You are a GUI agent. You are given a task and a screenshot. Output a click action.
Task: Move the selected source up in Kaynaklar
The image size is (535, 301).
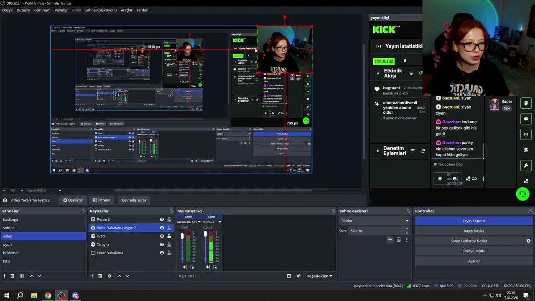tap(120, 276)
